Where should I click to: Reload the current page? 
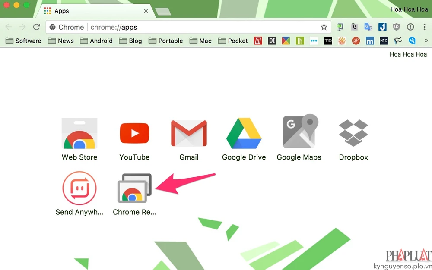point(37,27)
